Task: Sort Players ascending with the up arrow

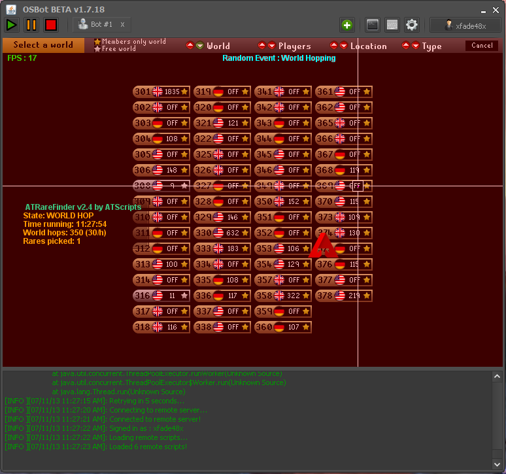Action: click(261, 46)
